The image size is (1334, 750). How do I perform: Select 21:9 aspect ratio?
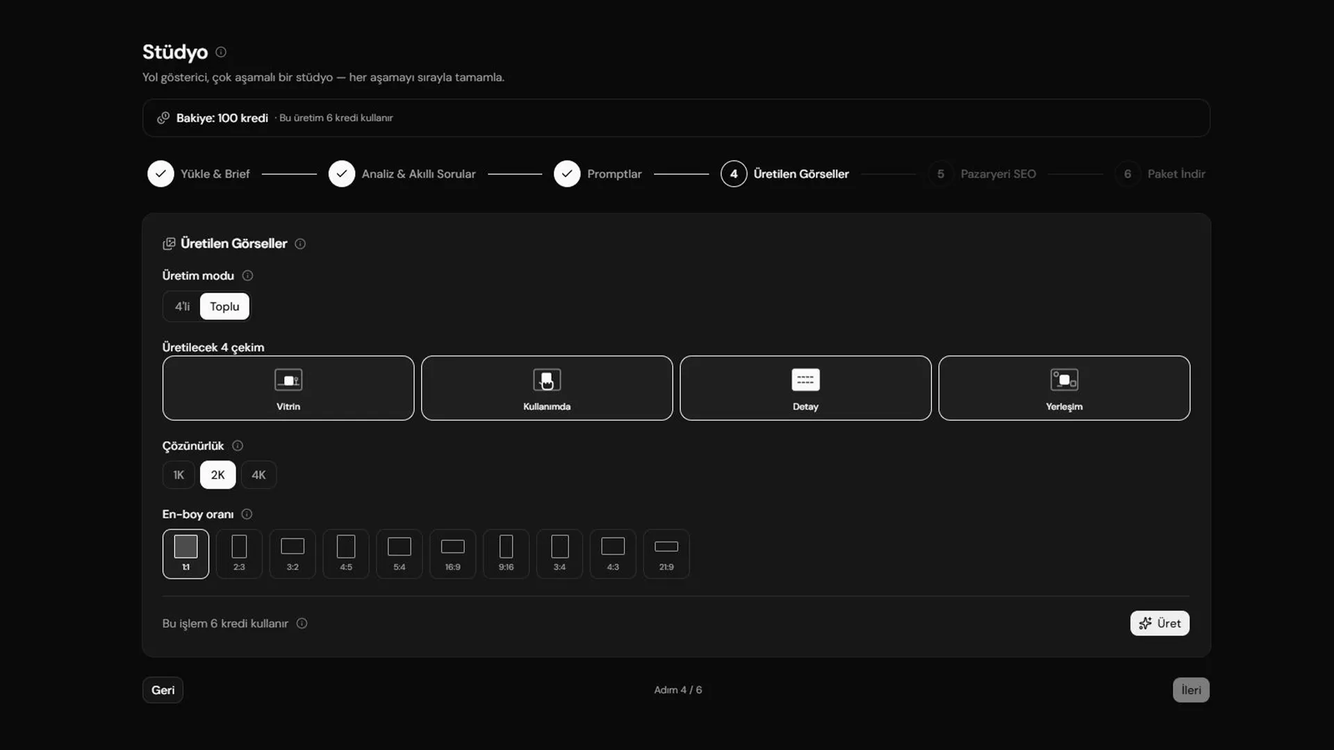666,554
